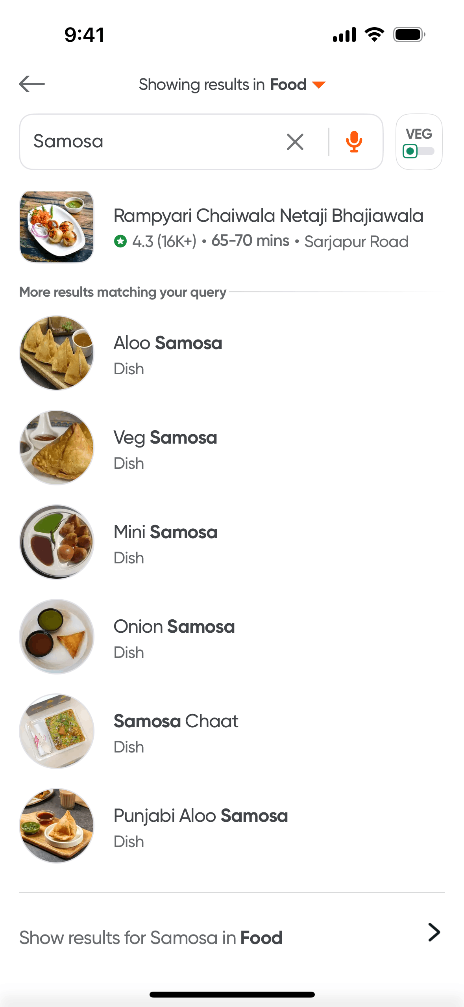Viewport: 464px width, 1007px height.
Task: Open the Food category dropdown arrow
Action: click(x=319, y=85)
